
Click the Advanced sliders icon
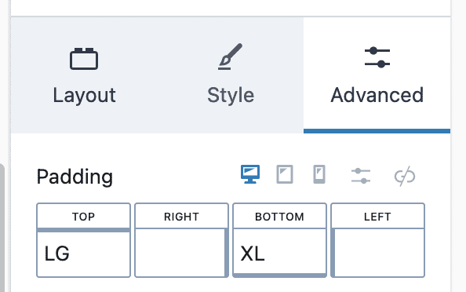tap(377, 57)
